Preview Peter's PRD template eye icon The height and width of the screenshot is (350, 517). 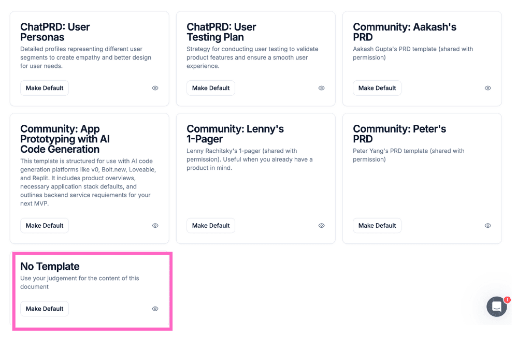click(x=487, y=226)
